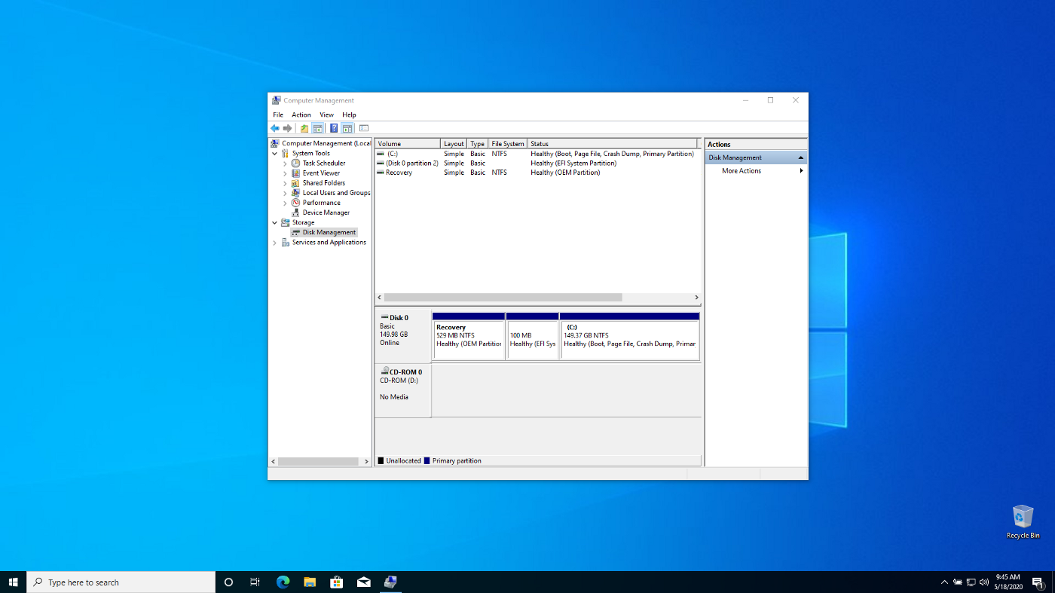Image resolution: width=1055 pixels, height=593 pixels.
Task: Click the Back arrow toolbar icon
Action: pos(275,128)
